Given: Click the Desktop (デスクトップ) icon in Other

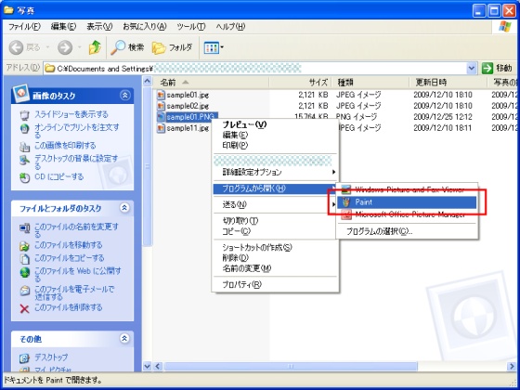Looking at the screenshot, I should click(25, 357).
